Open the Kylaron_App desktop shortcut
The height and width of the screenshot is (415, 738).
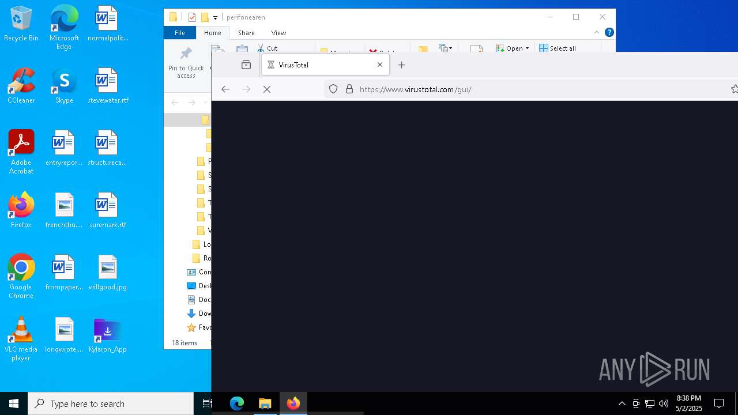click(x=108, y=335)
